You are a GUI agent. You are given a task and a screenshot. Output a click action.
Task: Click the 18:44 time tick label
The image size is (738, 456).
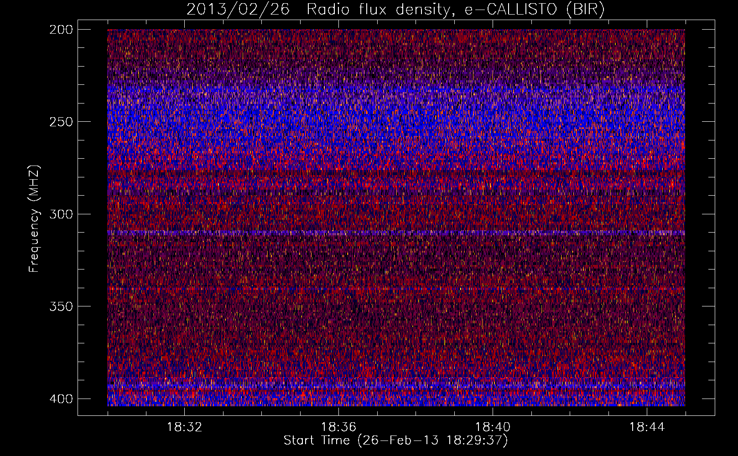point(647,427)
